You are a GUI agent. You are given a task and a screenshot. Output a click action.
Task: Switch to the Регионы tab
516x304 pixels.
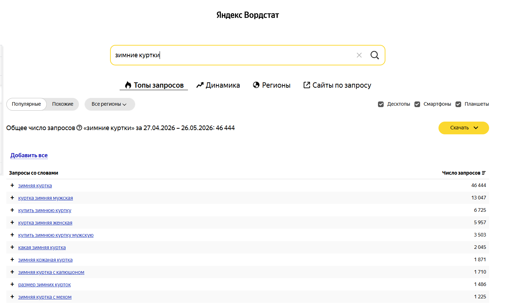(271, 85)
